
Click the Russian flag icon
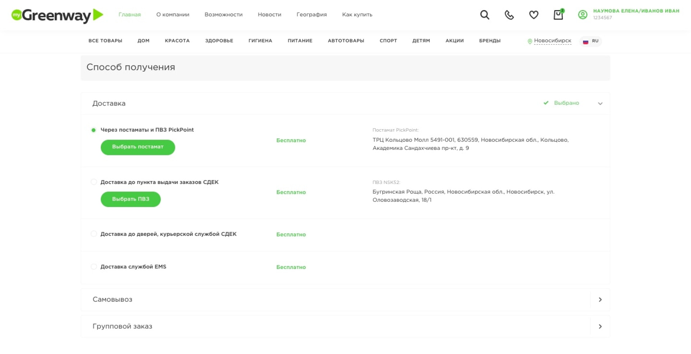pyautogui.click(x=586, y=41)
